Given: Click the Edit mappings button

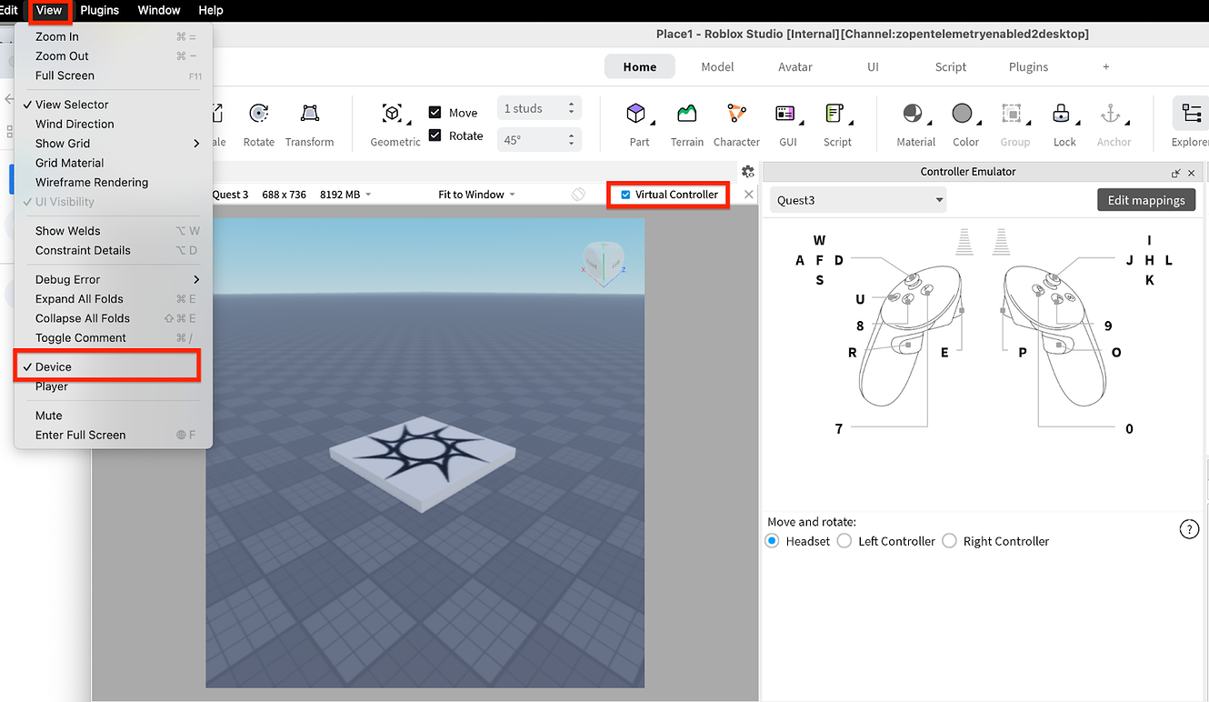Looking at the screenshot, I should (1145, 199).
